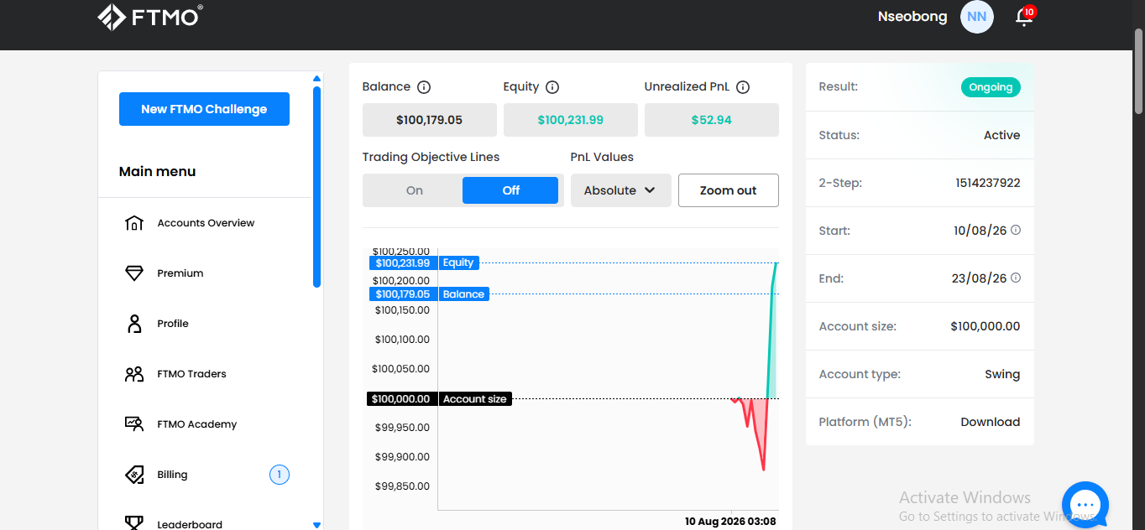
Task: Click the 10/08/26 start date
Action: pos(980,231)
